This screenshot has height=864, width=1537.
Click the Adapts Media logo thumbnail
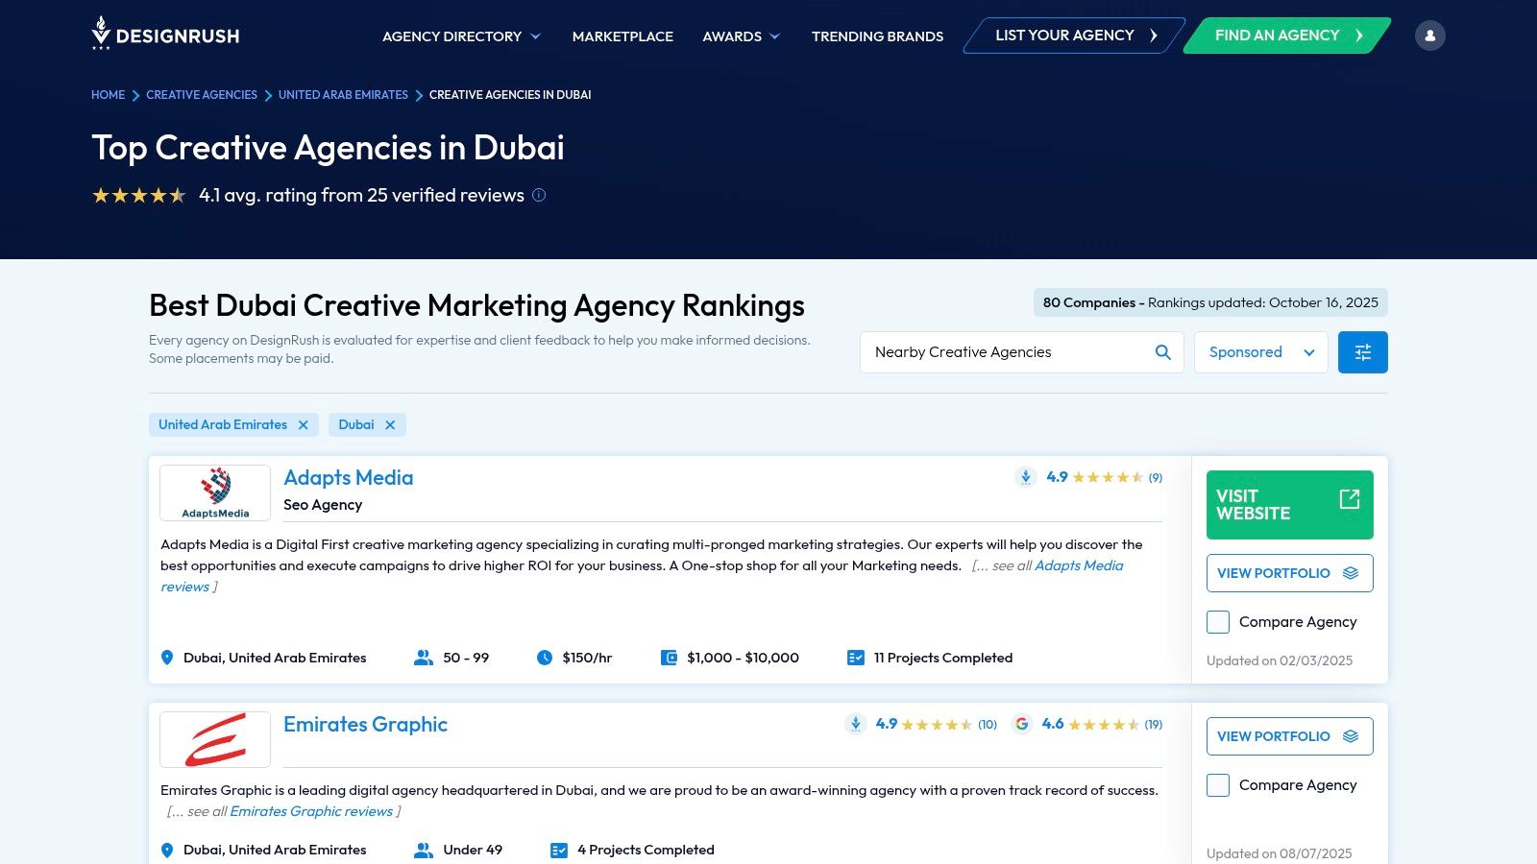point(215,492)
